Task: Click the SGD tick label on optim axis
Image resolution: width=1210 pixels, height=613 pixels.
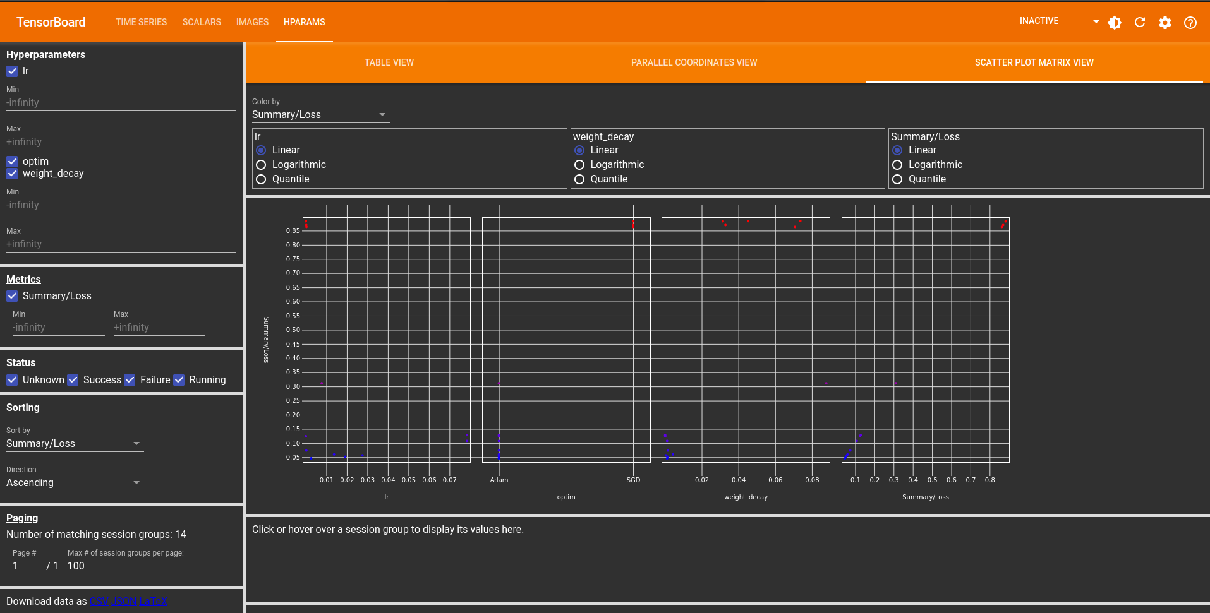Action: point(633,480)
